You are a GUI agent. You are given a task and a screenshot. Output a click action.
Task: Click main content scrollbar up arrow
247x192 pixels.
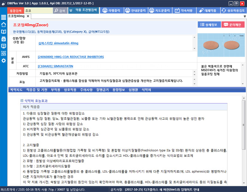244,98
